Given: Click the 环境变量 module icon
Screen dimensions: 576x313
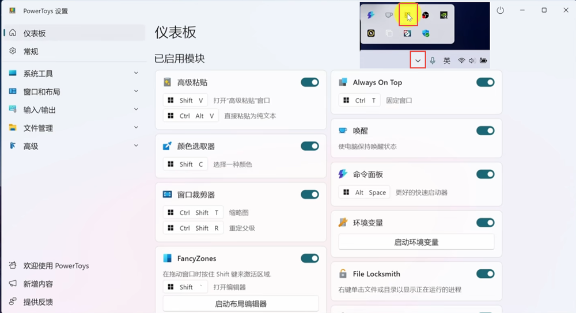Looking at the screenshot, I should 343,222.
